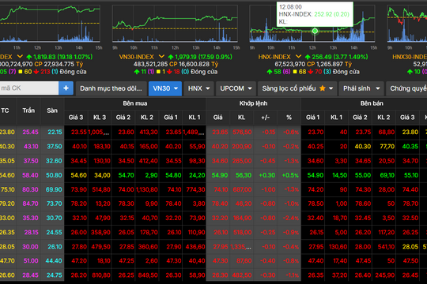Expand the VN30-INDEX chevron selector
The width and height of the screenshot is (427, 284).
[x=161, y=57]
